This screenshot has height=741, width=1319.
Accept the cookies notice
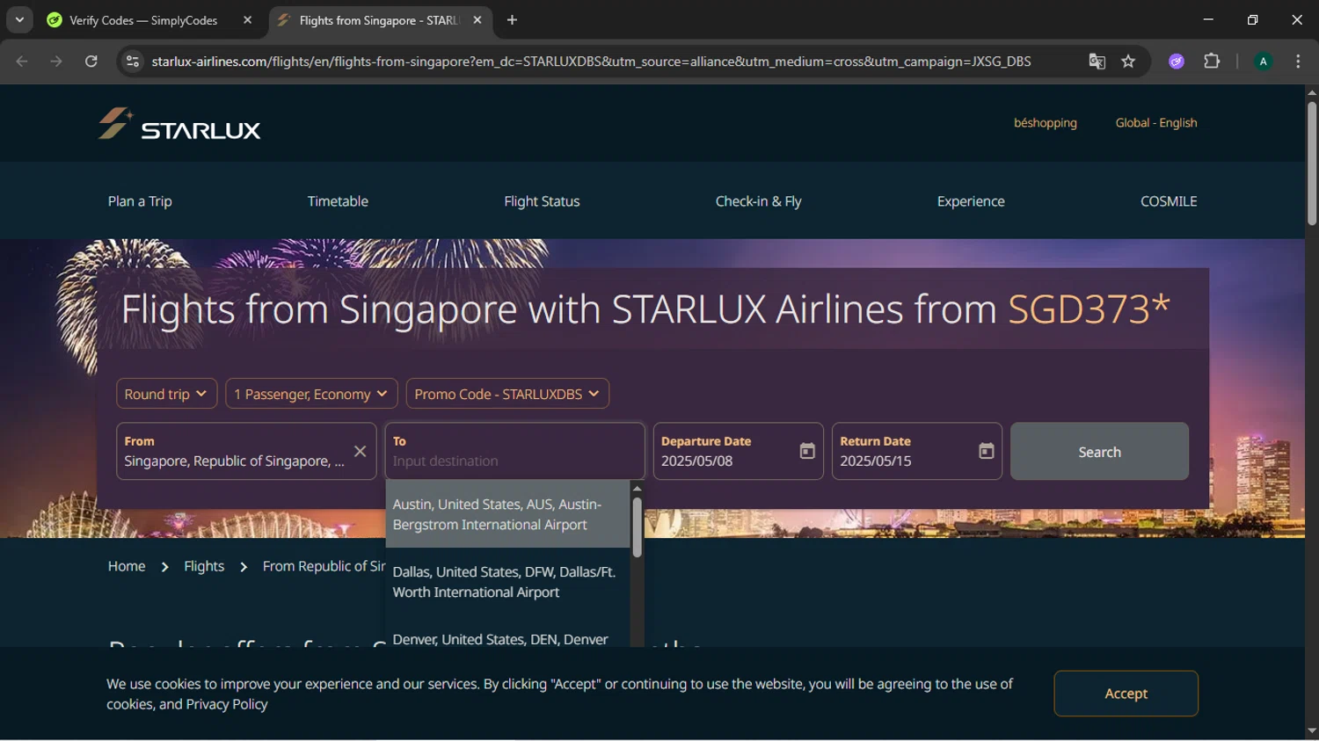point(1126,694)
